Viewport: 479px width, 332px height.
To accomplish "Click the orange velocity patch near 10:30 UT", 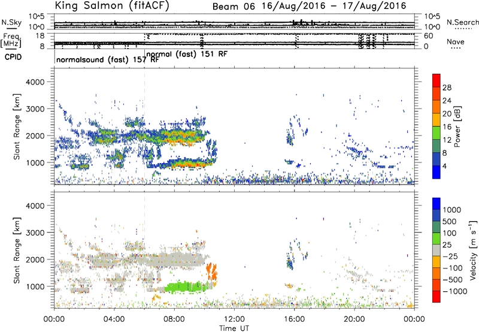I will point(211,271).
